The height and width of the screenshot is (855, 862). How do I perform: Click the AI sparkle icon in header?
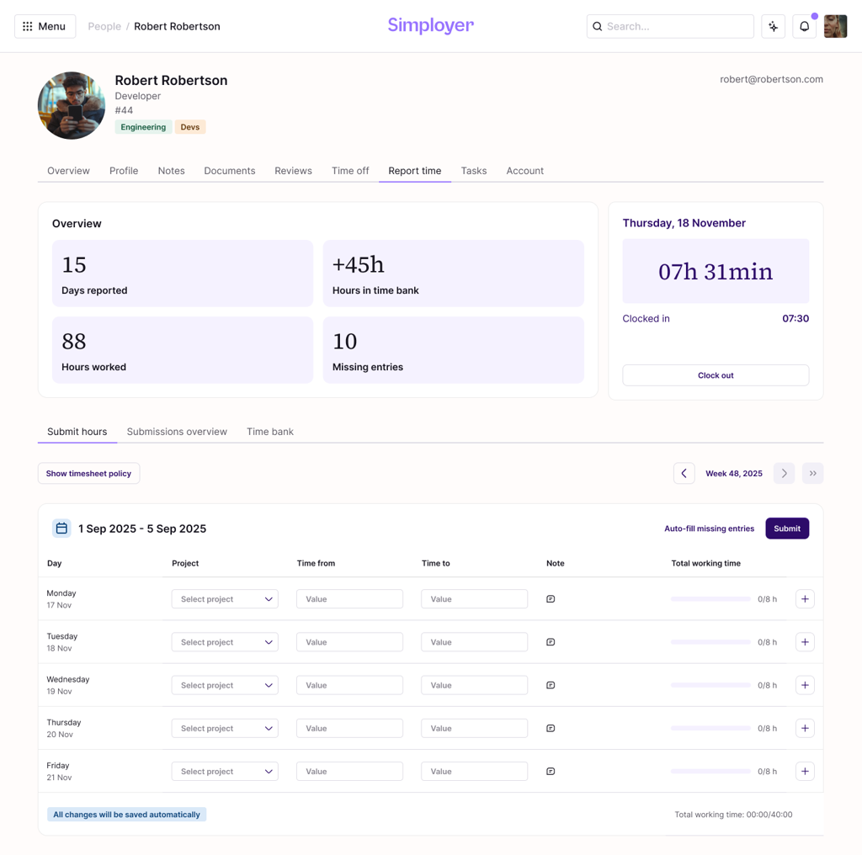(x=773, y=26)
